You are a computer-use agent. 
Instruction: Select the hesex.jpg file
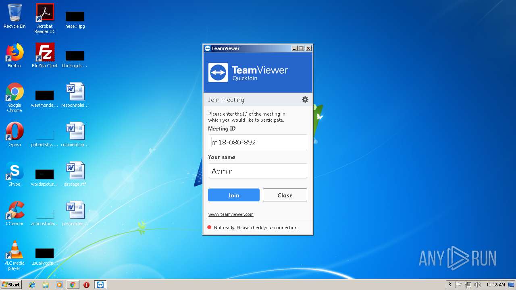pos(75,19)
